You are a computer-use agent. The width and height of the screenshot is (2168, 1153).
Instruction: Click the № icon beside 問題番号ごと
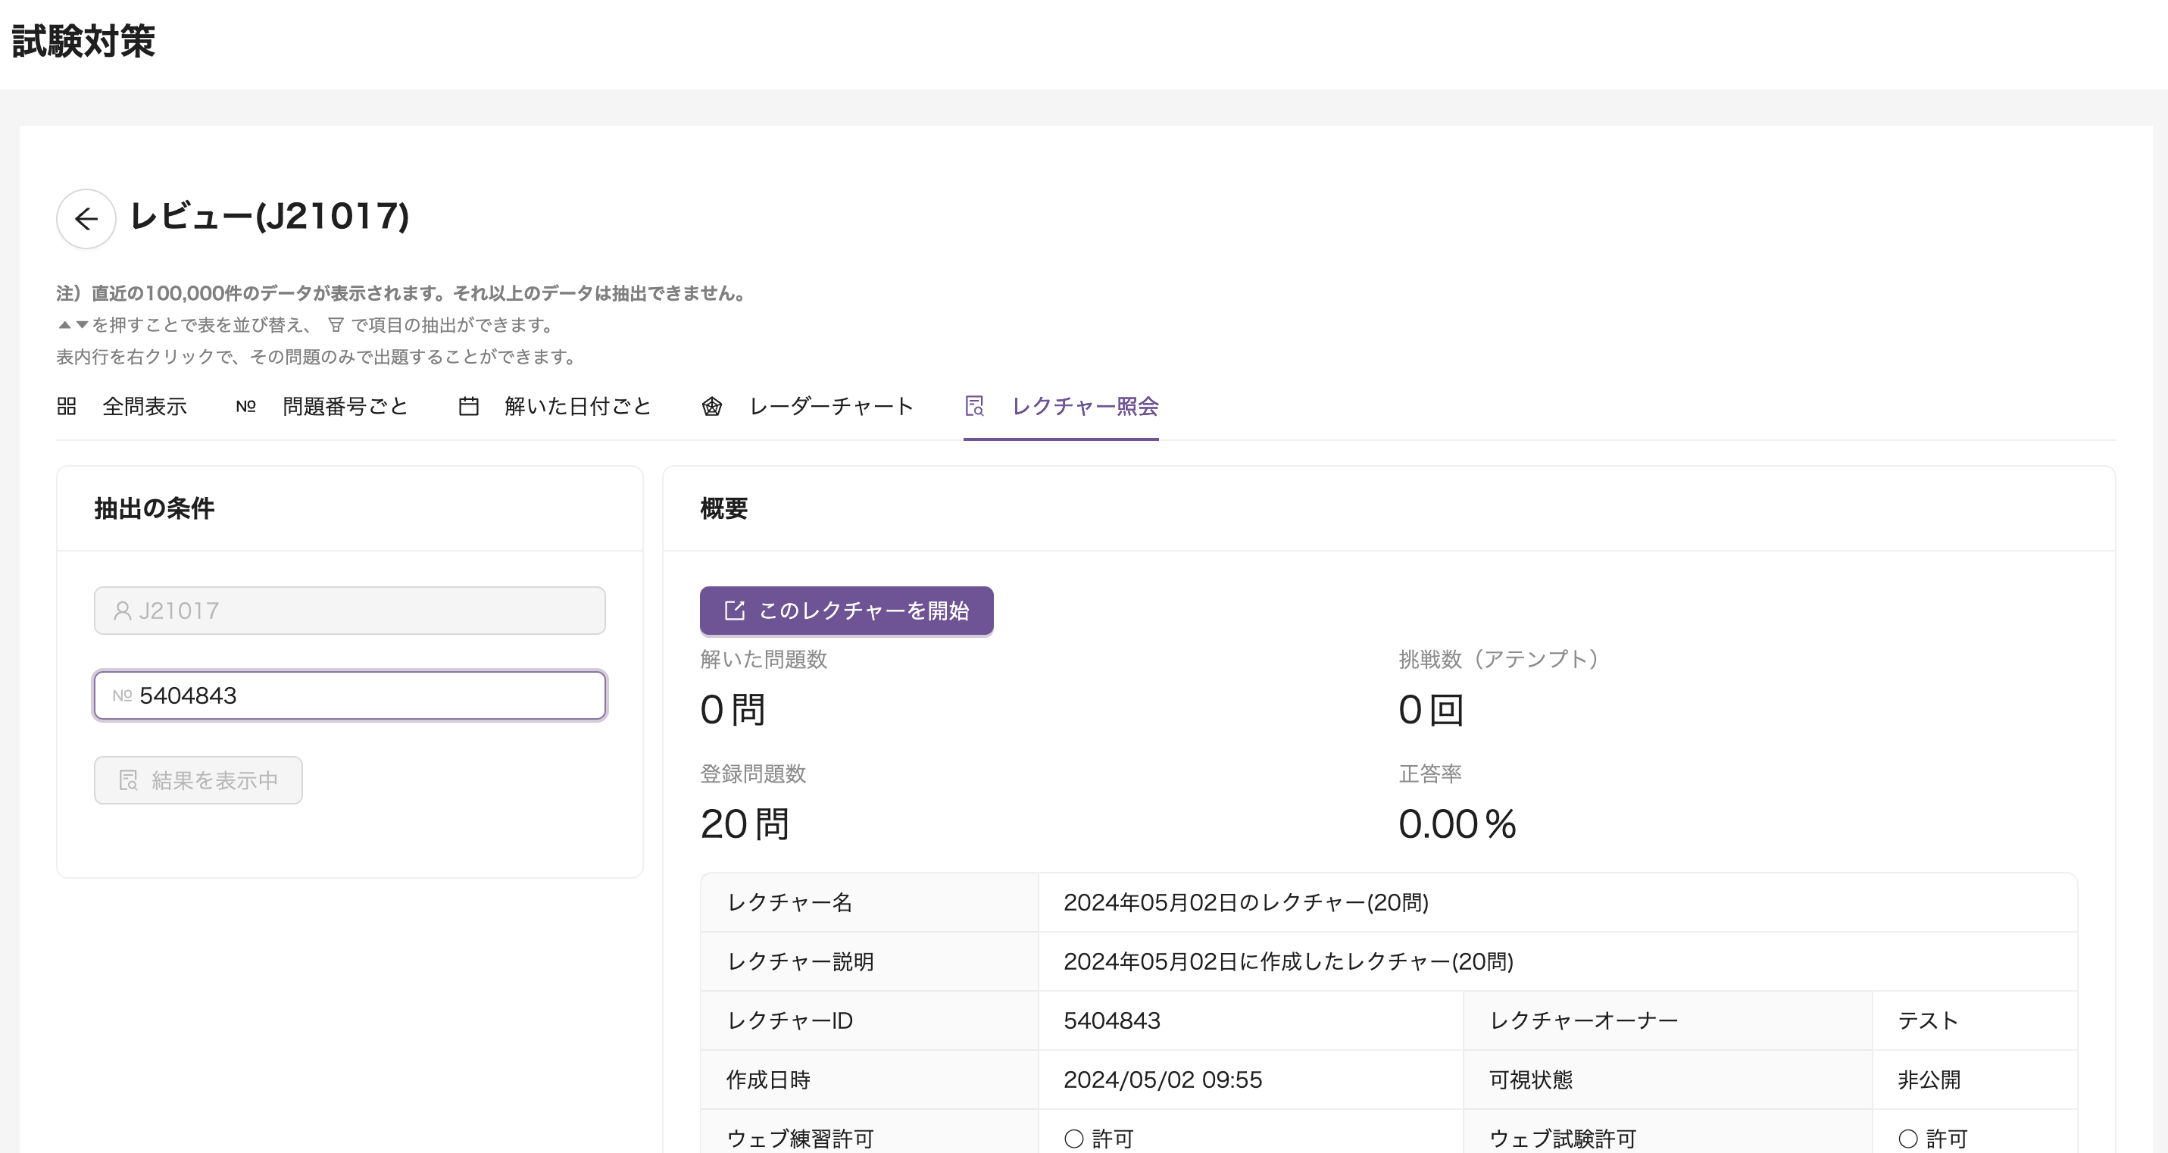pyautogui.click(x=245, y=407)
